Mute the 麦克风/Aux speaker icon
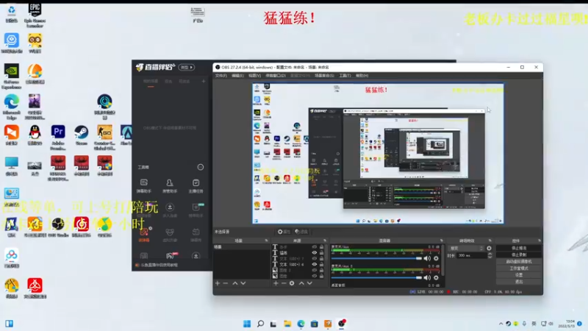Image resolution: width=588 pixels, height=331 pixels. coord(427,258)
